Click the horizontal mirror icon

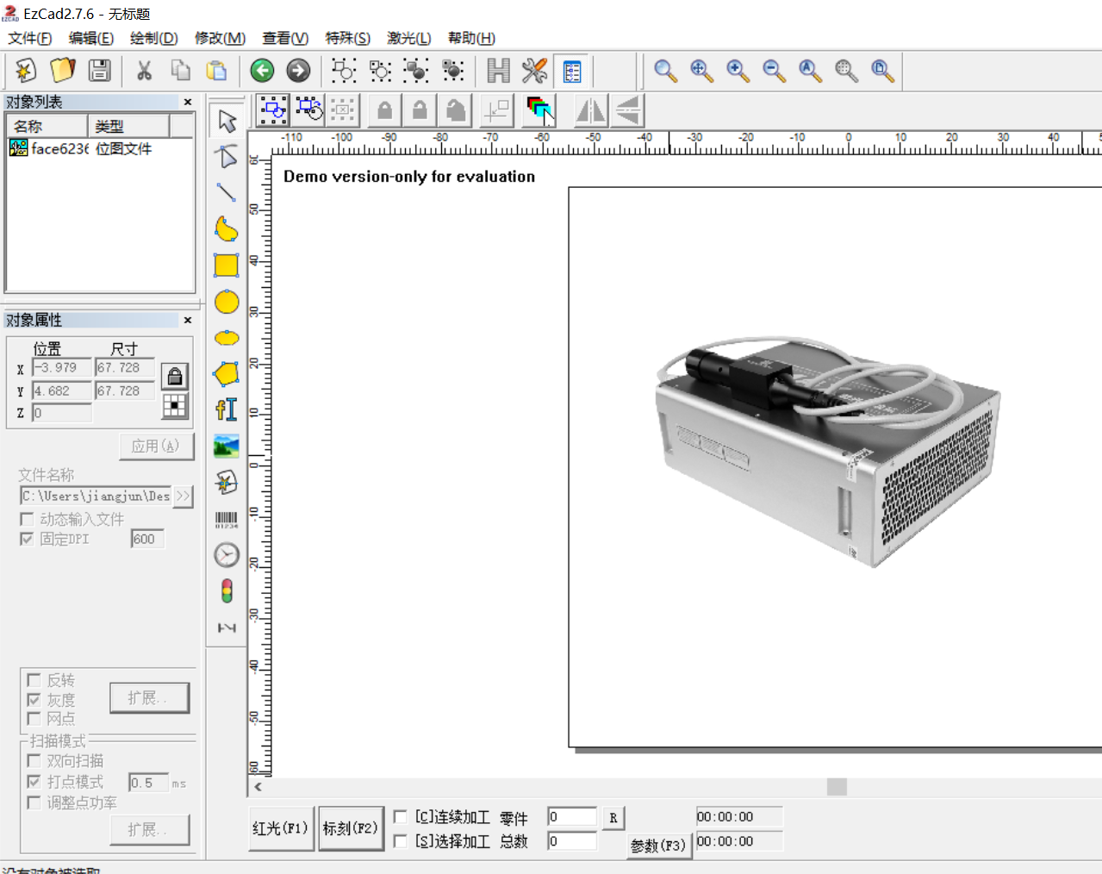[x=590, y=110]
